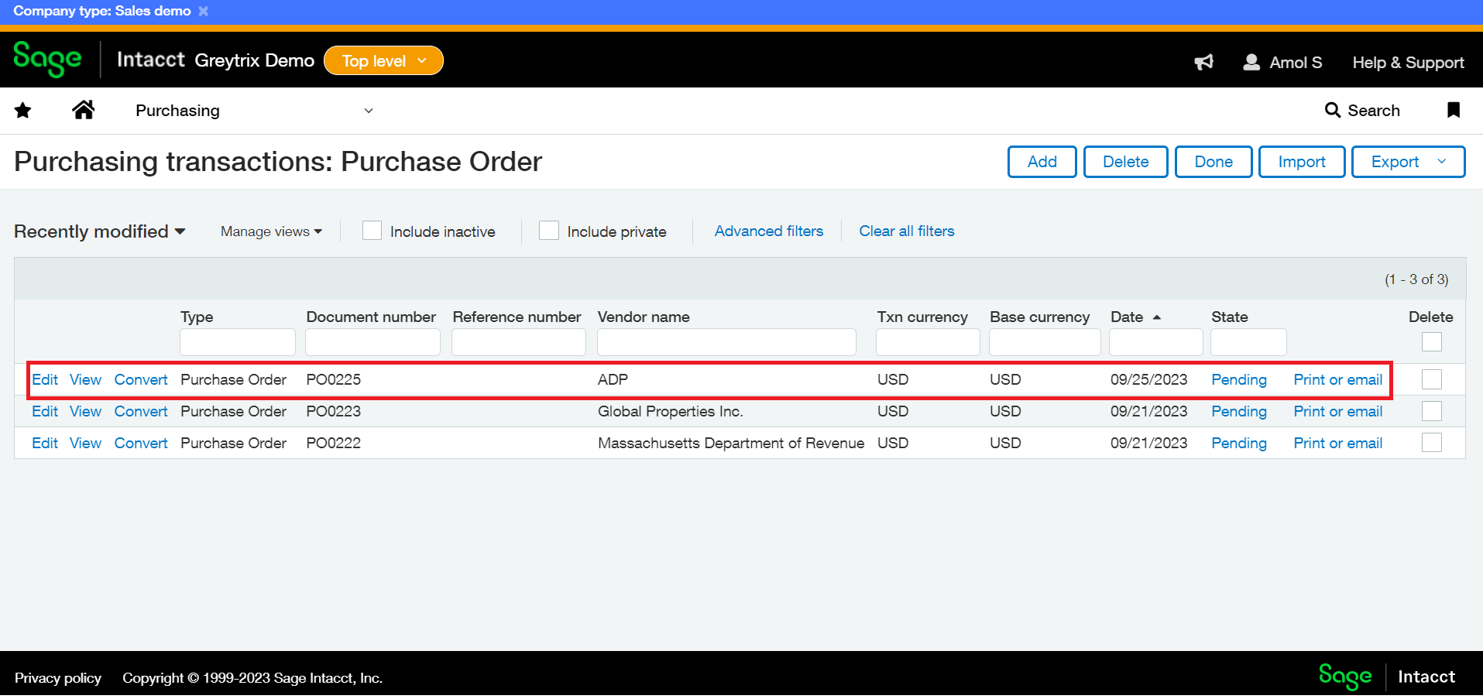Expand the Purchasing module menu
Image resolution: width=1483 pixels, height=699 pixels.
(254, 111)
